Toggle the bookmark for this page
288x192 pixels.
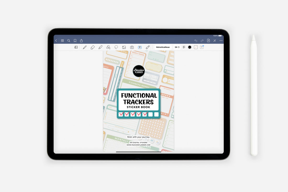[75, 41]
